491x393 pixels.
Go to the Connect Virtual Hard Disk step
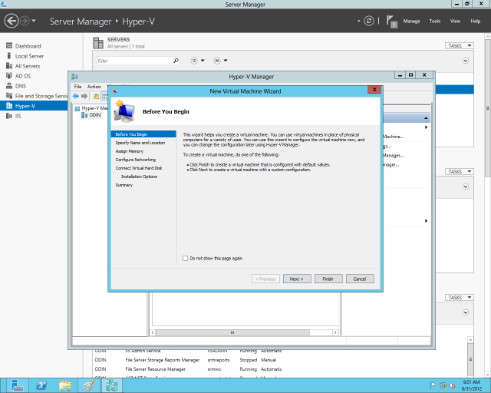coord(139,168)
